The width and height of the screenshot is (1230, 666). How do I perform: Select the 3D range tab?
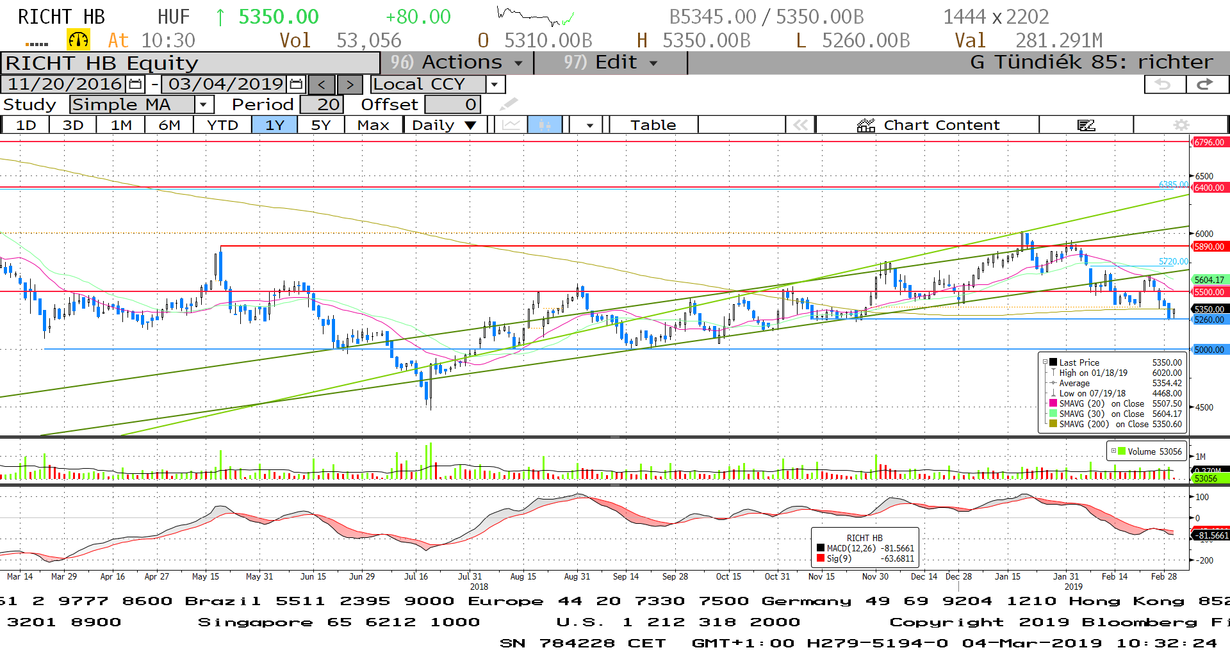pyautogui.click(x=73, y=125)
